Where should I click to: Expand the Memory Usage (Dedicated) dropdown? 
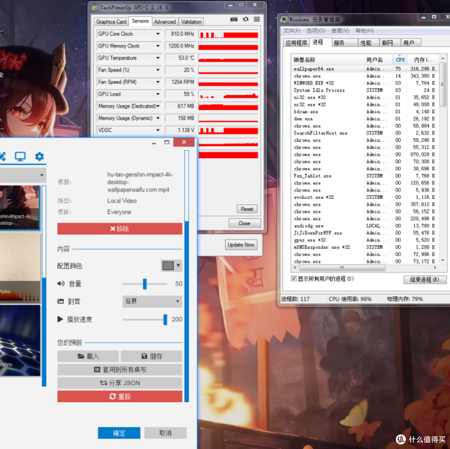pos(157,106)
